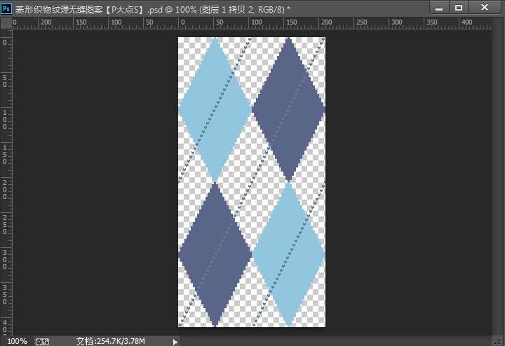Click the document size info text
Screen dimensions: 505x346
coord(110,341)
